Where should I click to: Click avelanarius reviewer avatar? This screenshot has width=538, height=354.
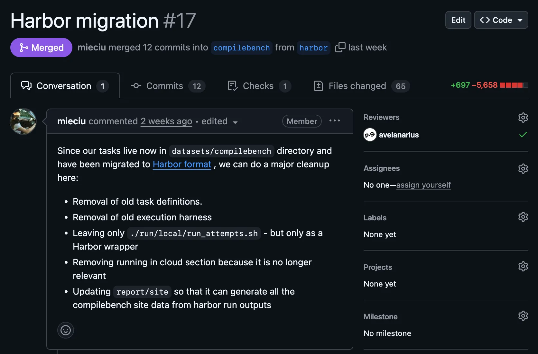370,135
